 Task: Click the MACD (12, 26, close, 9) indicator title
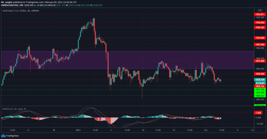coord(14,109)
